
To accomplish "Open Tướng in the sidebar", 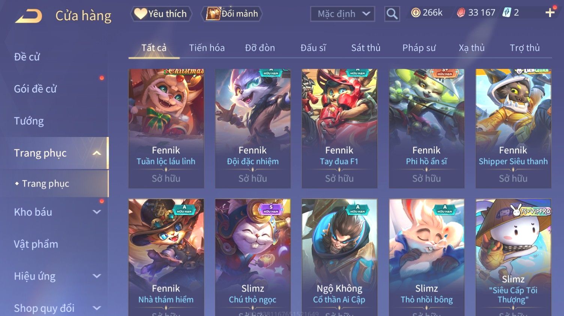I will tap(29, 121).
